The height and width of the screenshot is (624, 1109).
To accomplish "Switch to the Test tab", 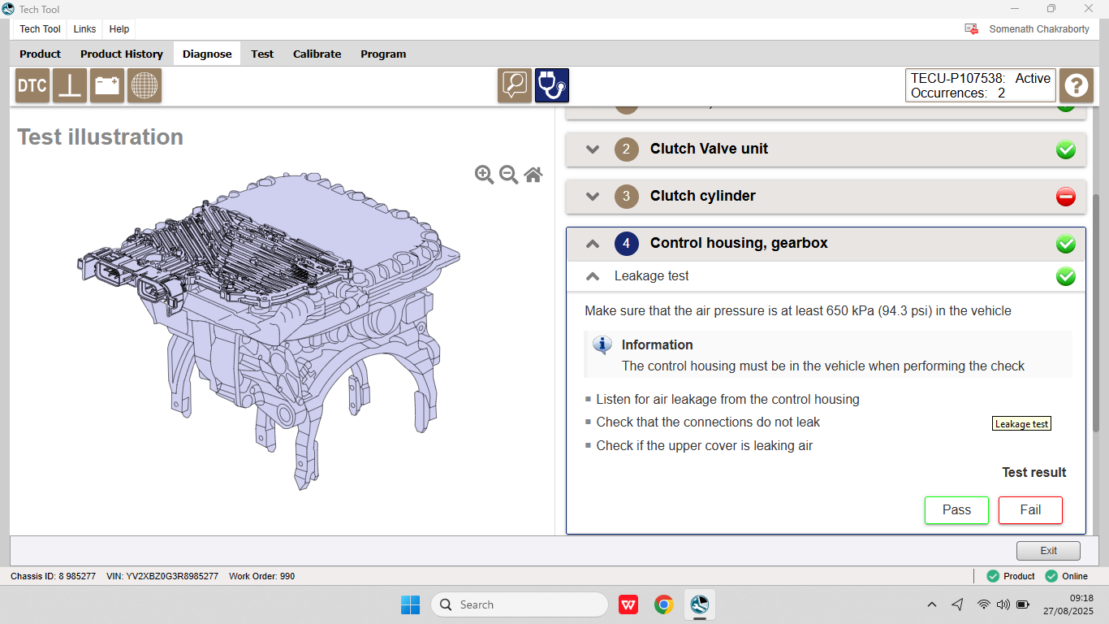I will click(x=262, y=54).
